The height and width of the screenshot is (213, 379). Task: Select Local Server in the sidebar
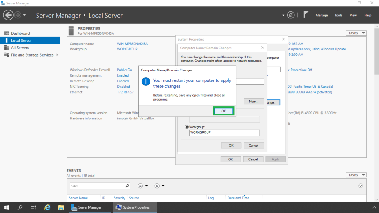(x=30, y=40)
